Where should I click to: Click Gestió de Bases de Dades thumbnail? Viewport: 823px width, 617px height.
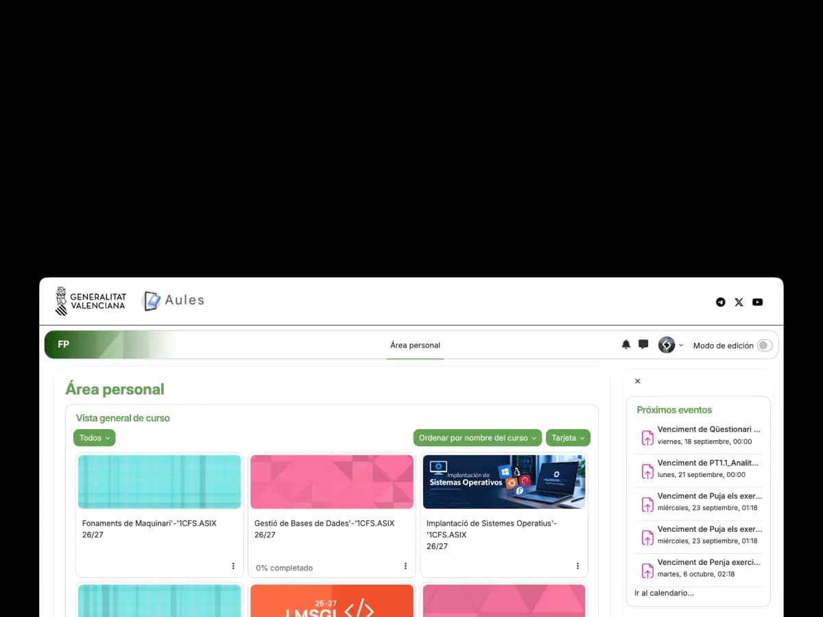[332, 482]
